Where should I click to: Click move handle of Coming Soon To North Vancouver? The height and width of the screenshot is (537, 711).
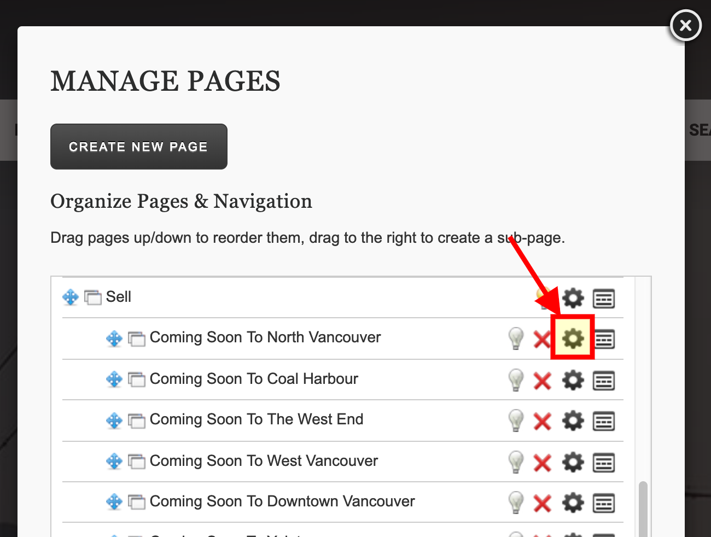114,338
